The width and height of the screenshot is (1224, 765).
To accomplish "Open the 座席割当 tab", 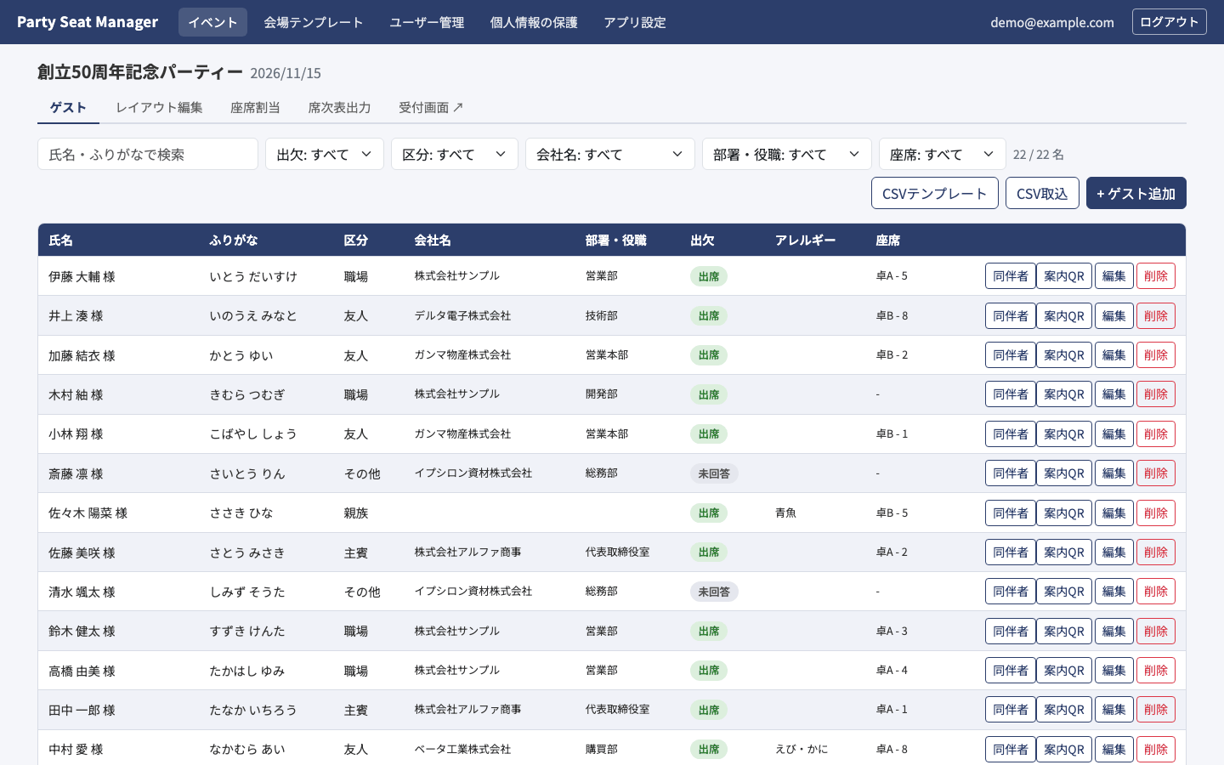I will click(255, 107).
